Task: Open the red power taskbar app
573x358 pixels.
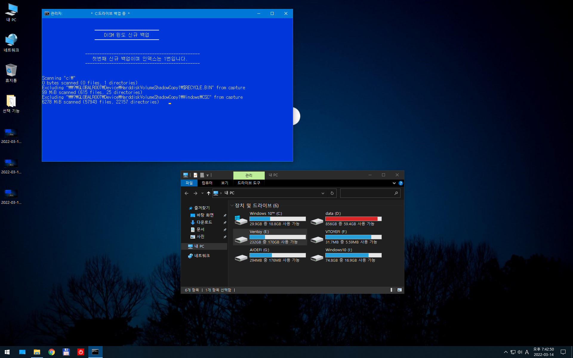Action: click(x=81, y=352)
